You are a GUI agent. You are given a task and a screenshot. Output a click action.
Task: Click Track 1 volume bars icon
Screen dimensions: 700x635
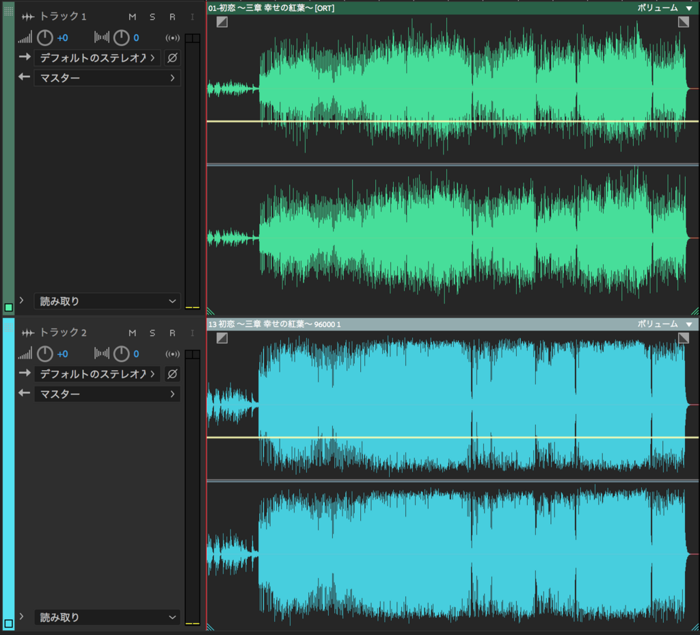pyautogui.click(x=25, y=38)
